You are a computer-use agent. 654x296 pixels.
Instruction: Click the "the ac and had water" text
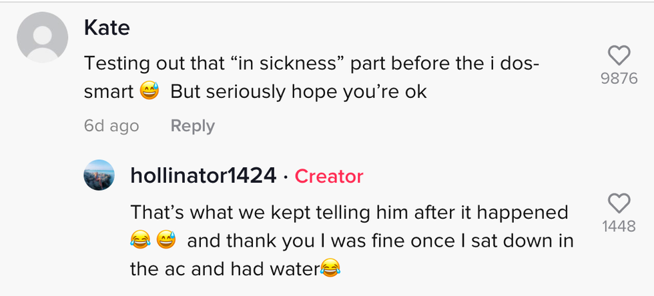pyautogui.click(x=225, y=269)
